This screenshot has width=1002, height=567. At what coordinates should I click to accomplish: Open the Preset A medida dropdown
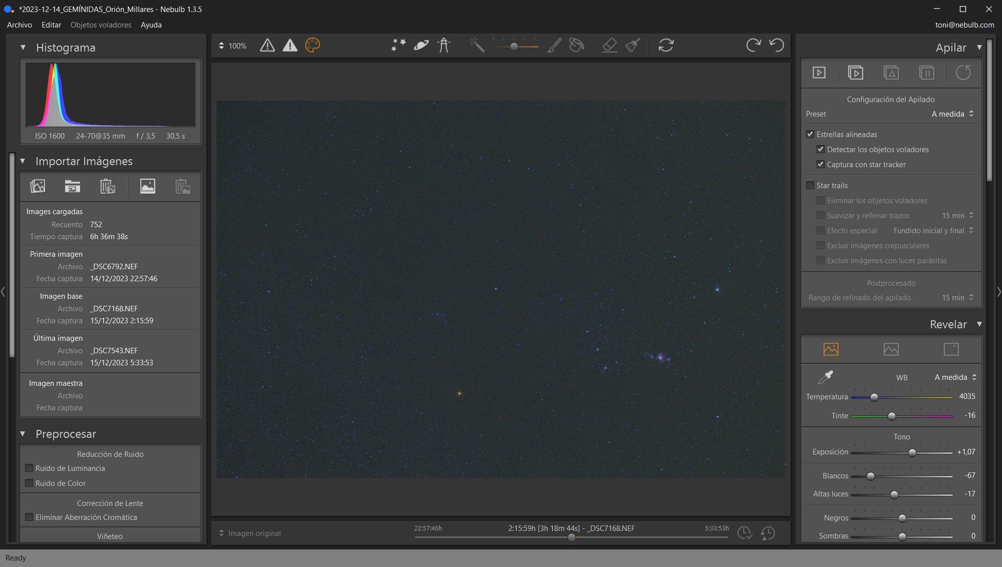click(x=952, y=114)
